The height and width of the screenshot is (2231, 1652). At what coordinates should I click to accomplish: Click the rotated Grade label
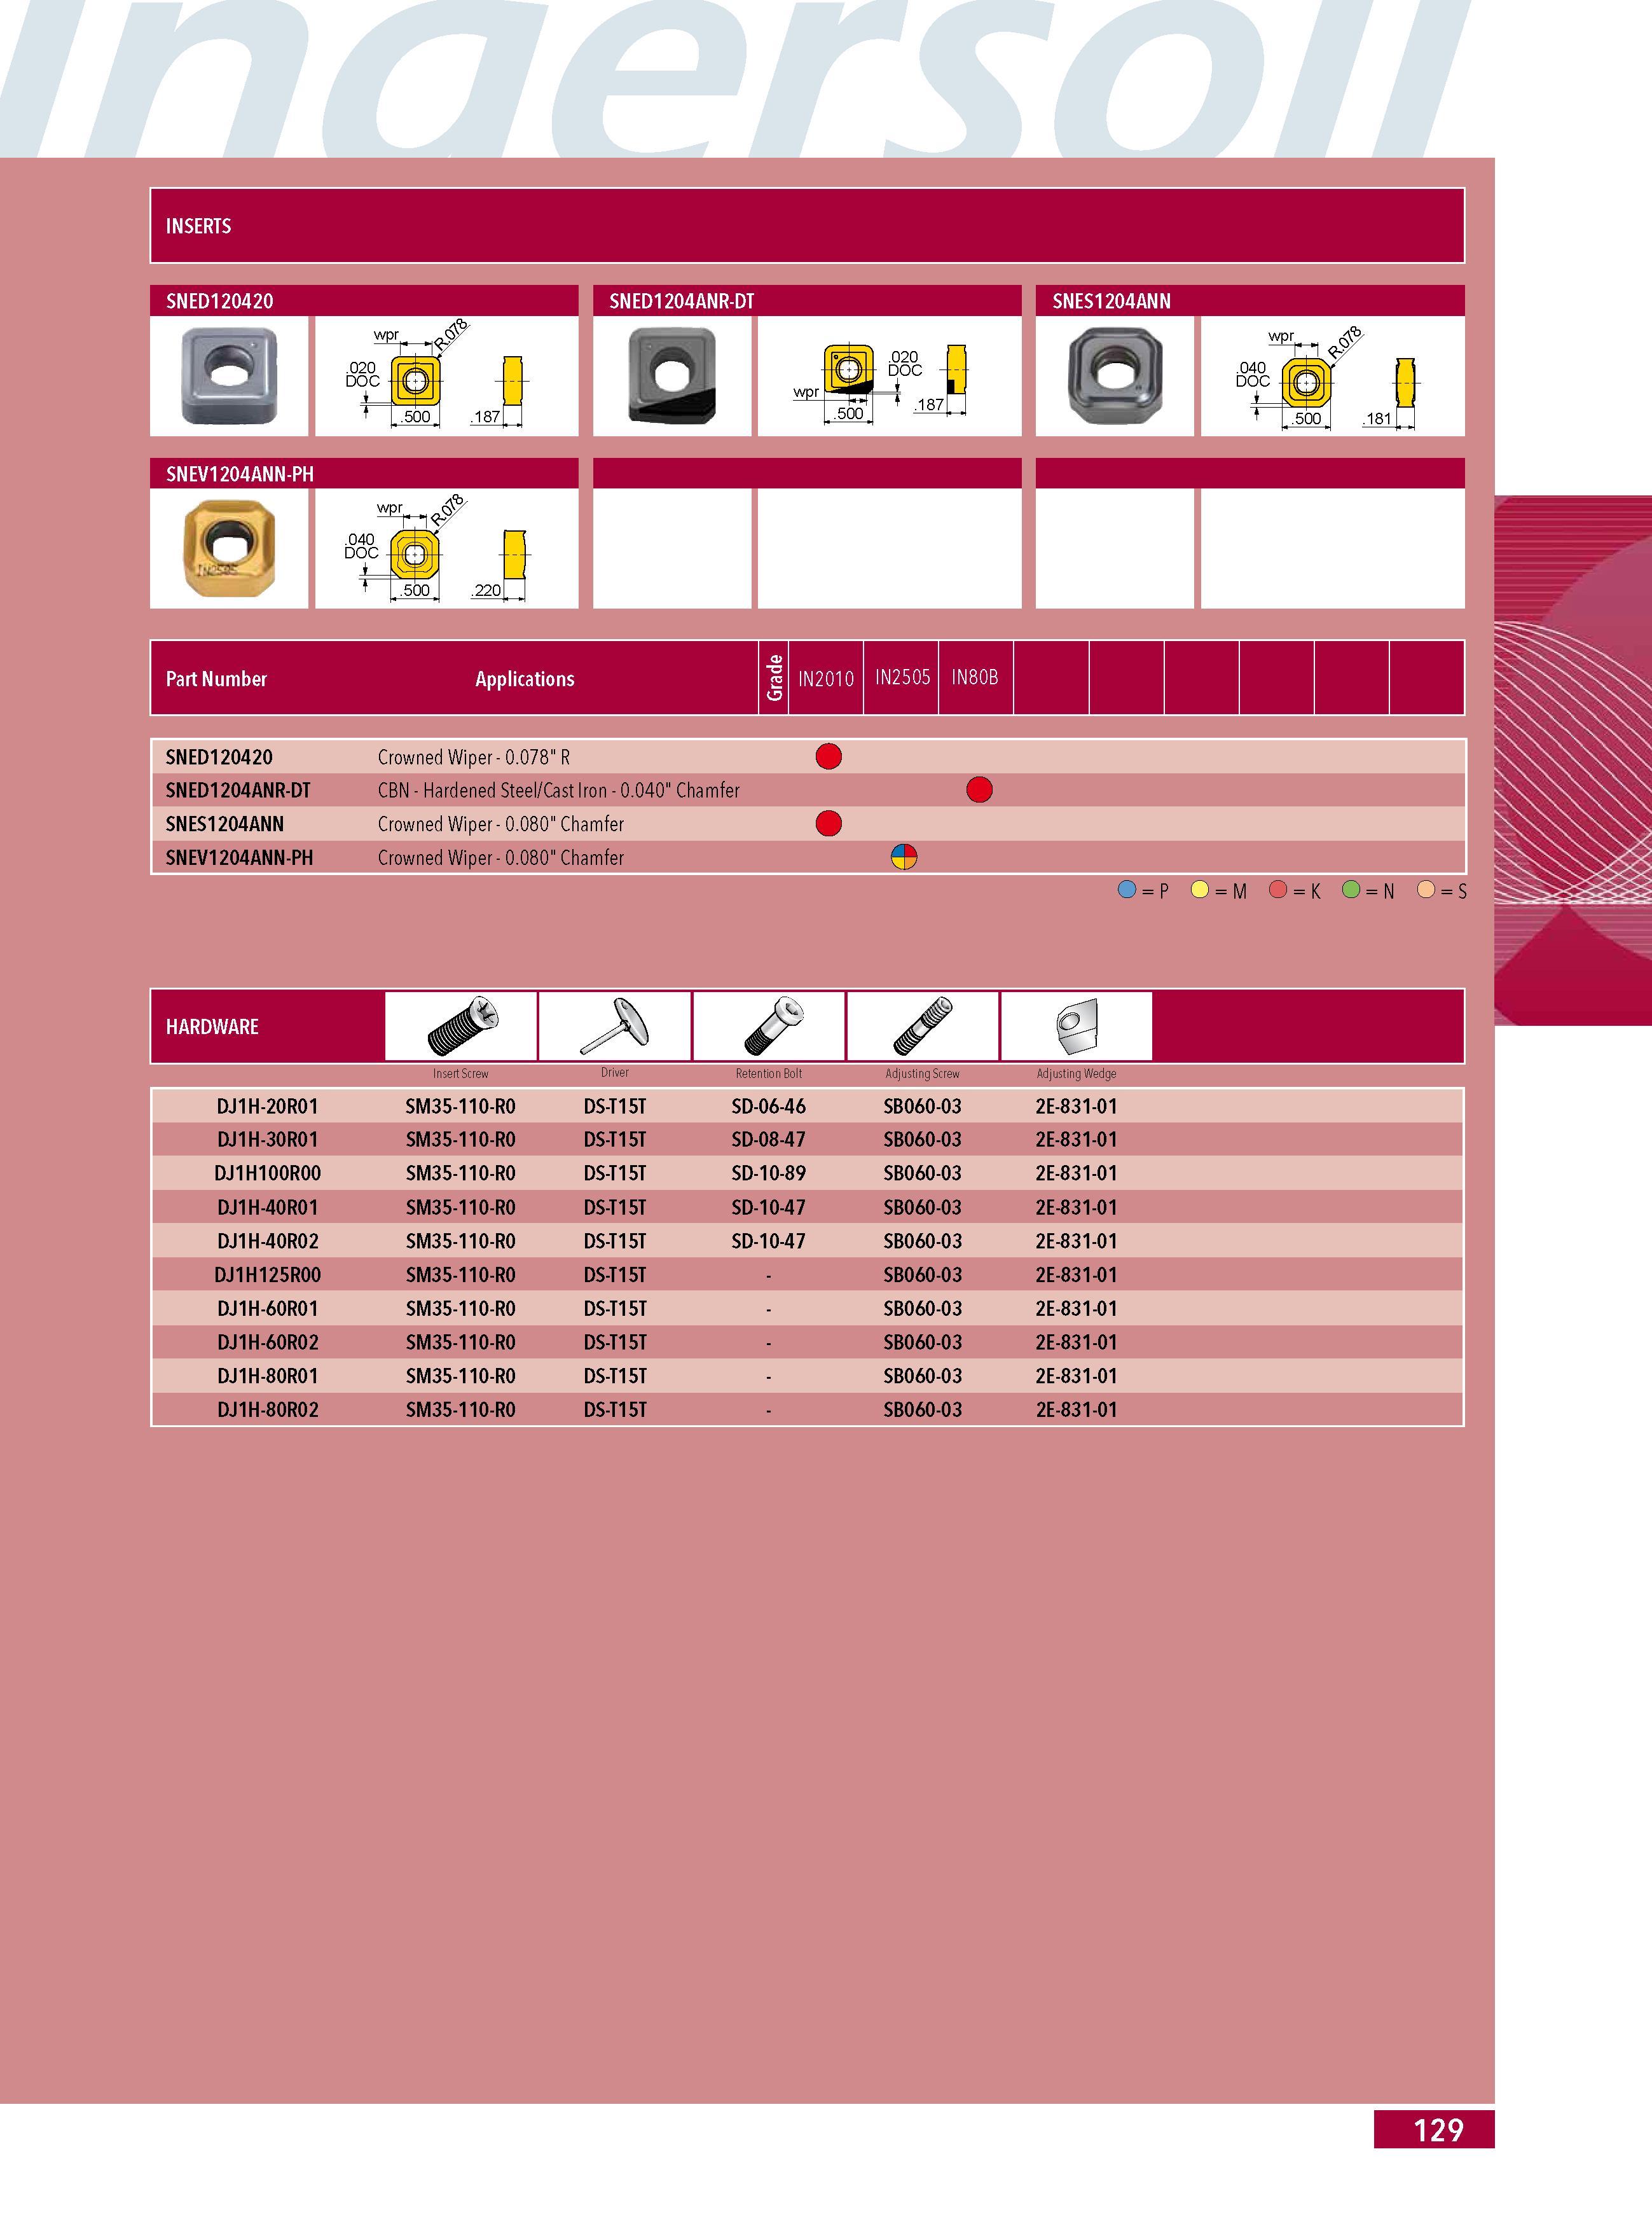pos(774,678)
